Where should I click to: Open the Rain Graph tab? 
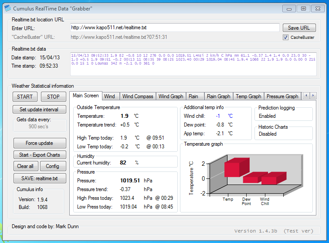click(218, 96)
